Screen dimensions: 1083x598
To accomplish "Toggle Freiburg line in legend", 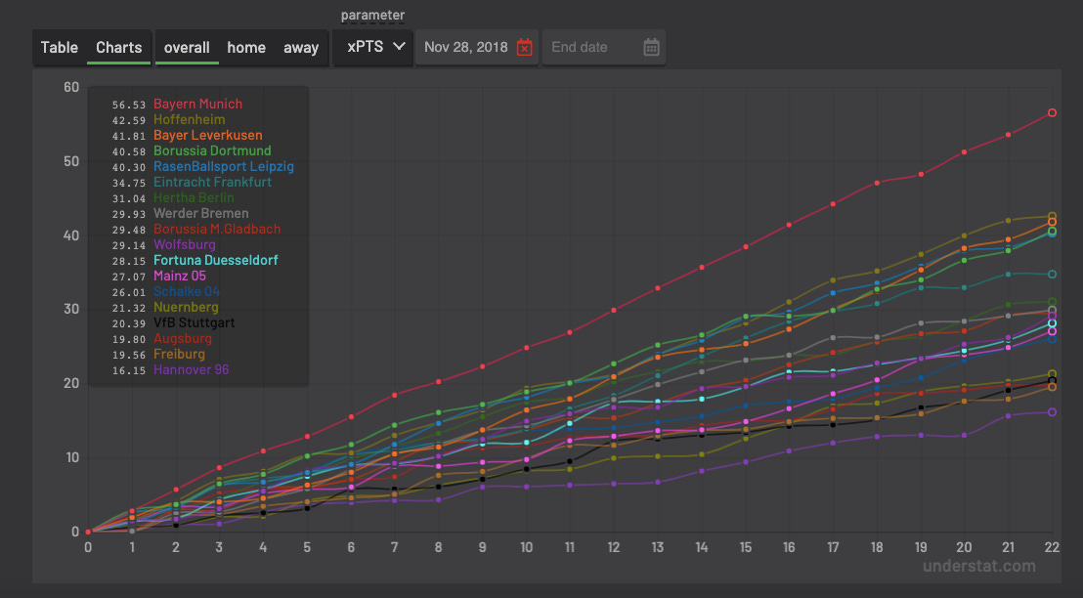I will coord(179,354).
